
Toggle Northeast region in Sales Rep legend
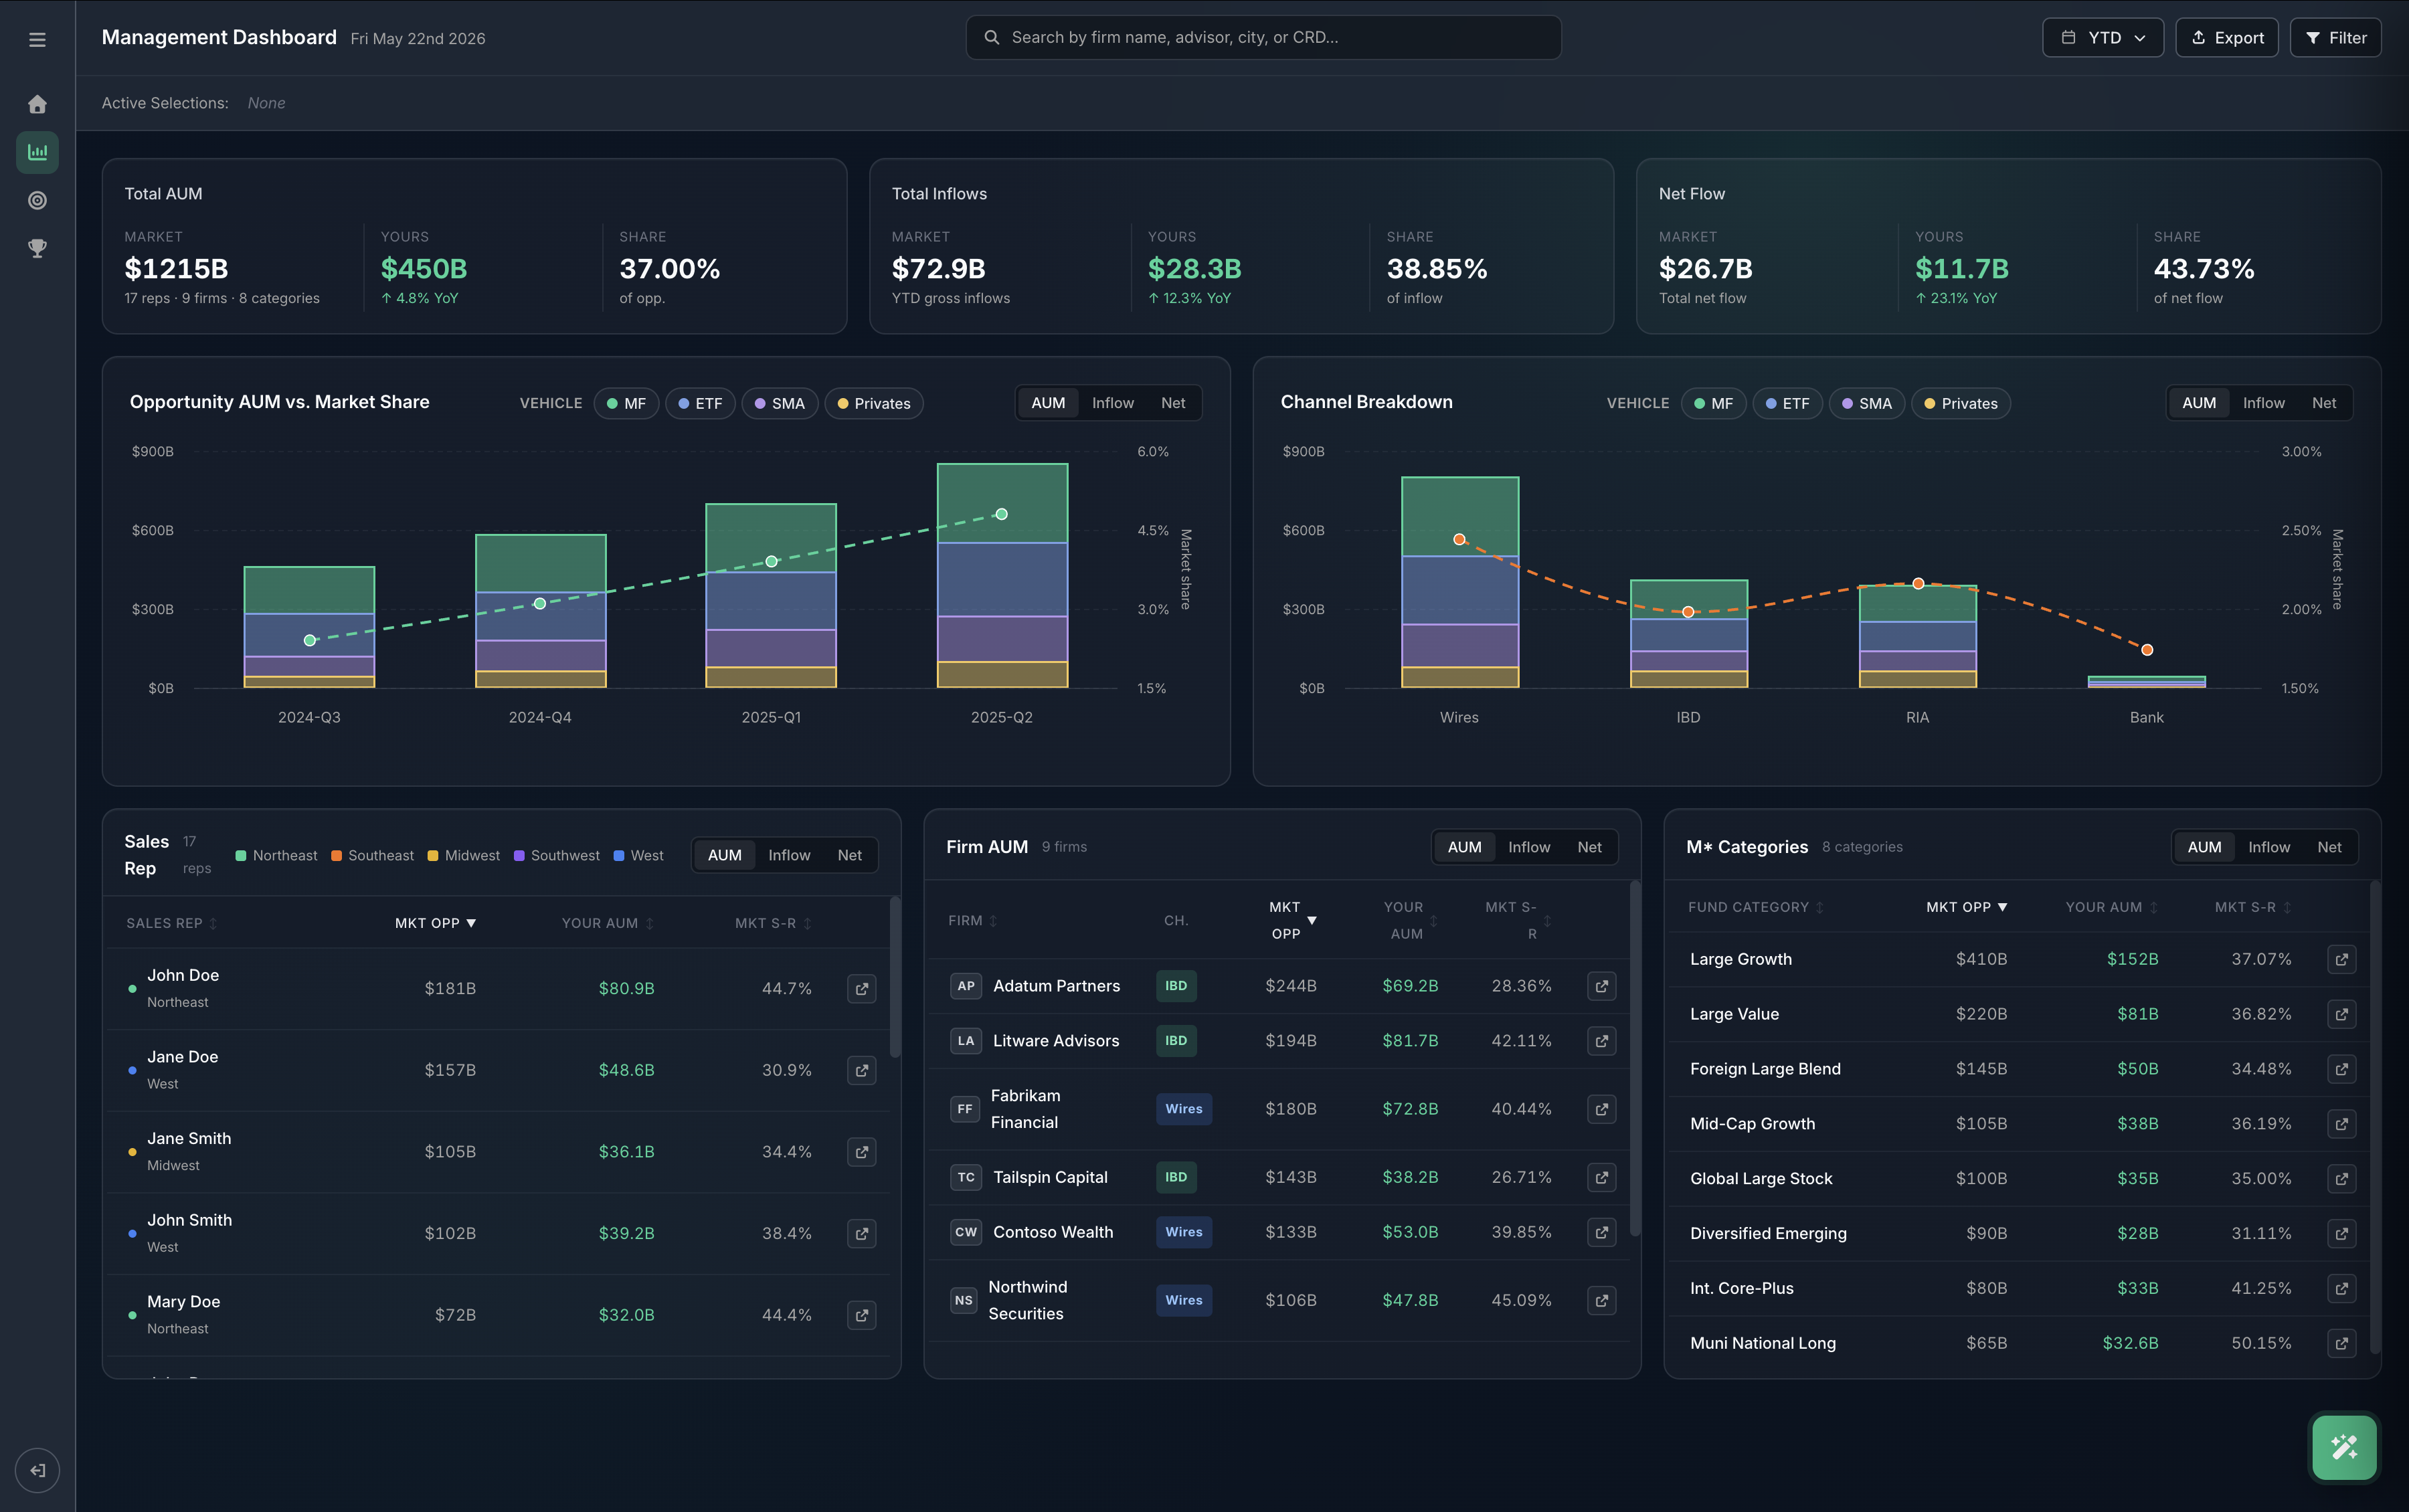[276, 855]
